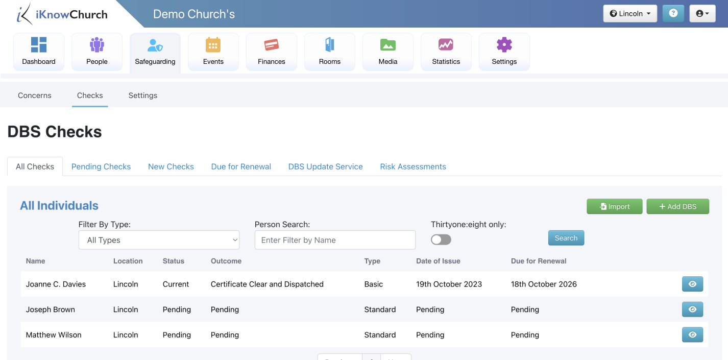Viewport: 728px width, 360px height.
Task: Click the Outcome column header
Action: [226, 261]
